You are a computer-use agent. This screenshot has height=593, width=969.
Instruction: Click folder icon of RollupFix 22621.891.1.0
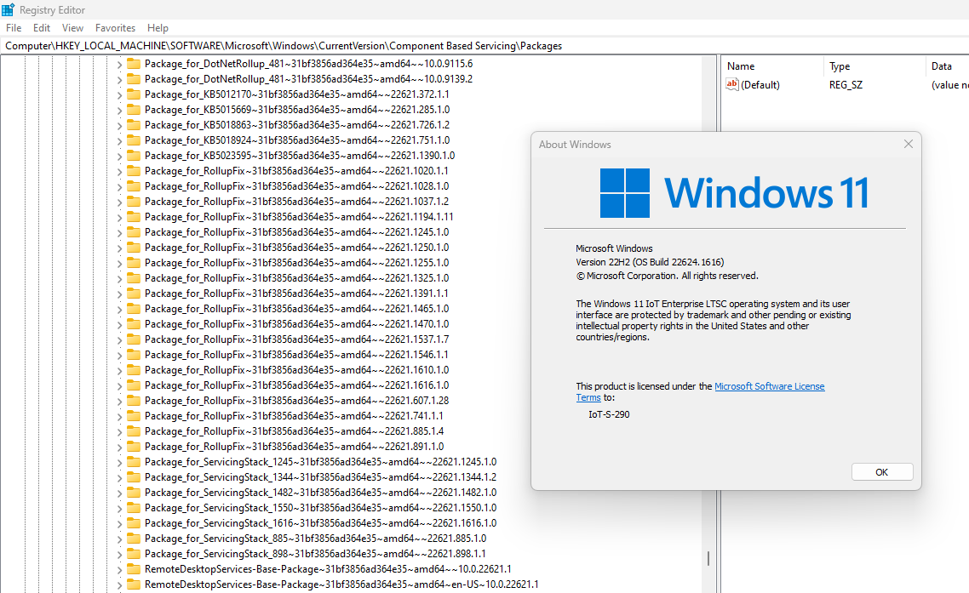coord(134,446)
